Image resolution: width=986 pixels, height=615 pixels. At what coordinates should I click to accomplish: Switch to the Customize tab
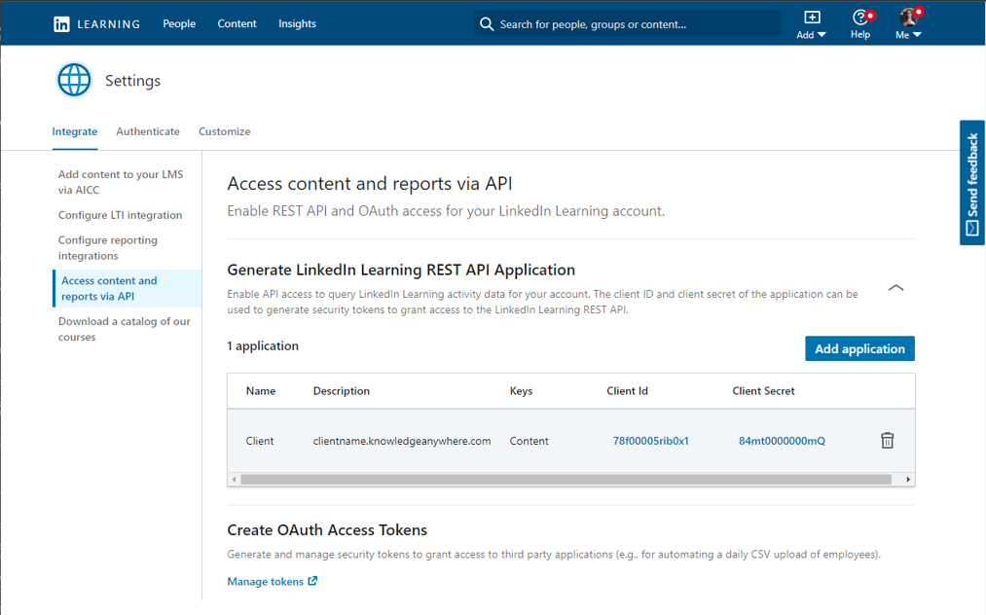(224, 131)
